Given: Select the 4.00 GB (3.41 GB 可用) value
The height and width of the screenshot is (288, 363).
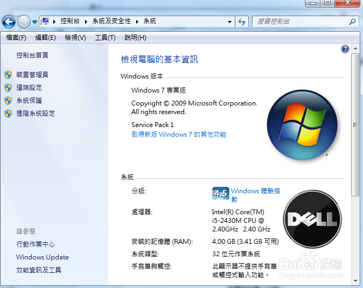Looking at the screenshot, I should point(246,242).
